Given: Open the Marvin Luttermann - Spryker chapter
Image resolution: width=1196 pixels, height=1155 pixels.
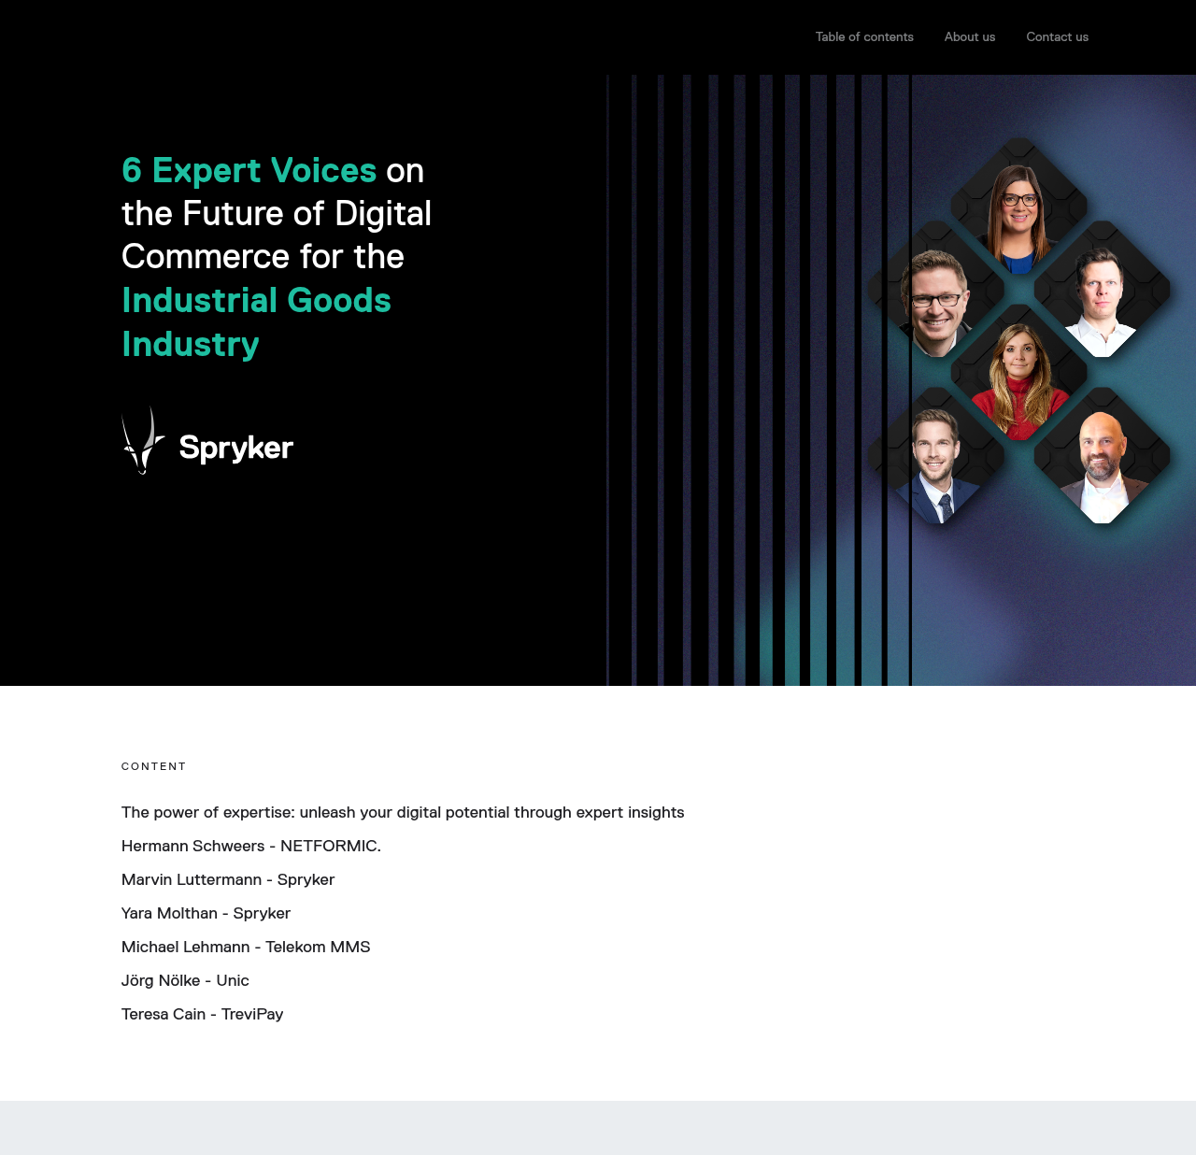Looking at the screenshot, I should [x=228, y=880].
